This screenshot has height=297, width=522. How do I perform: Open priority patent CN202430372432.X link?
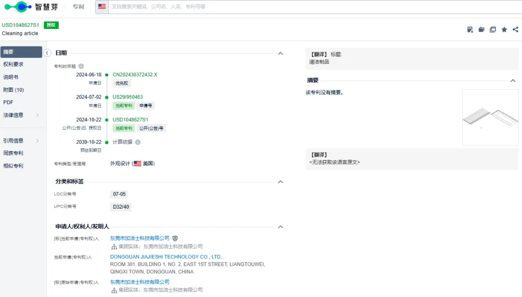(135, 74)
